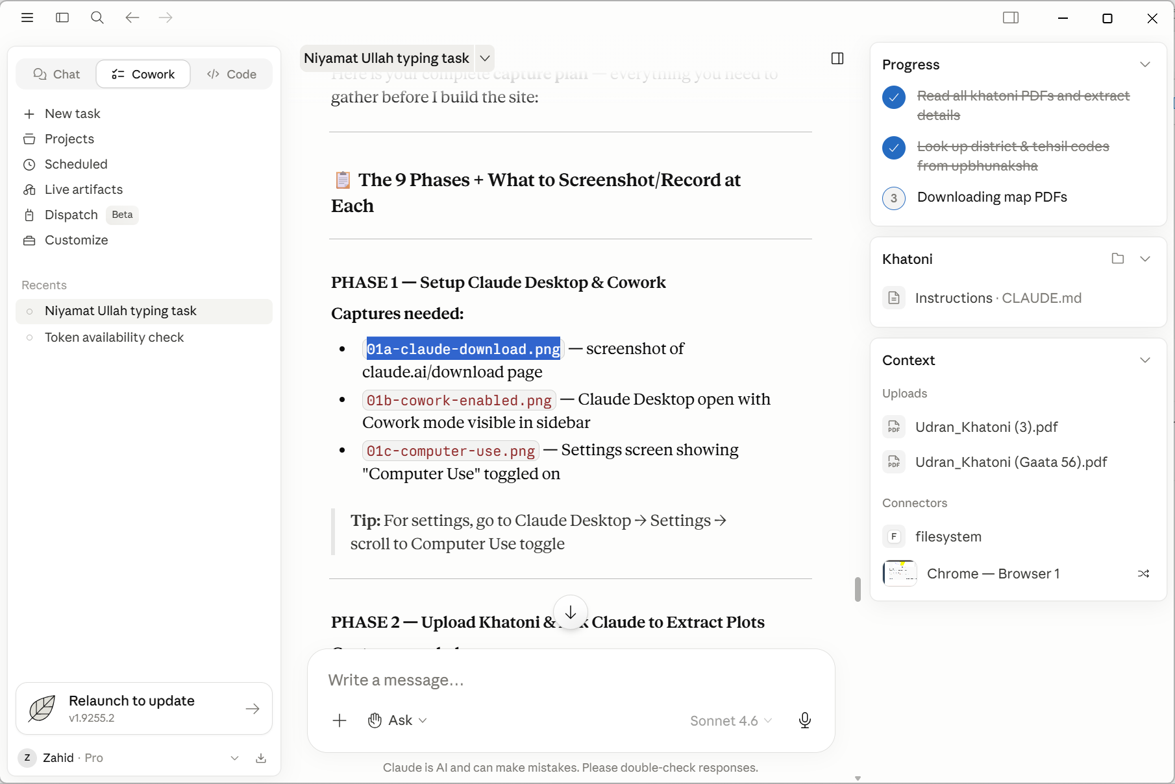Add attachment with the plus icon
Viewport: 1175px width, 784px height.
tap(340, 720)
